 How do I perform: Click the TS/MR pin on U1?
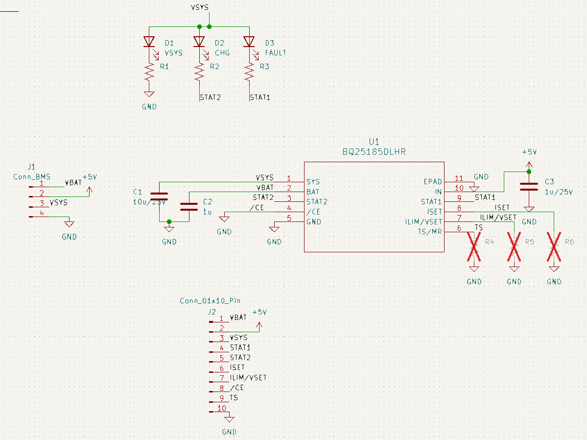(430, 232)
